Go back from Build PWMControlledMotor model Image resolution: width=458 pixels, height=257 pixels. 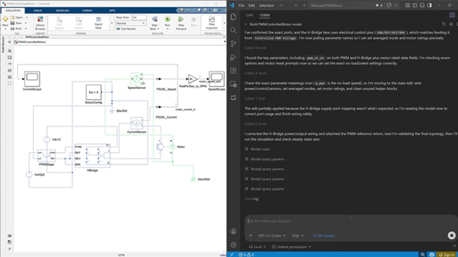[x=246, y=24]
